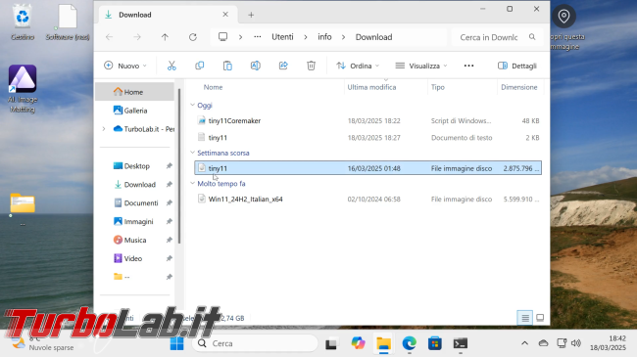
Task: Go back with the left arrow
Action: (110, 37)
